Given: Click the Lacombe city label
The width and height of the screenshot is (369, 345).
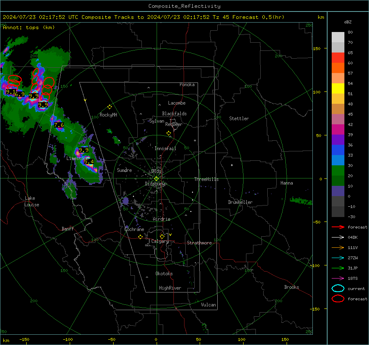Looking at the screenshot, I should [177, 103].
